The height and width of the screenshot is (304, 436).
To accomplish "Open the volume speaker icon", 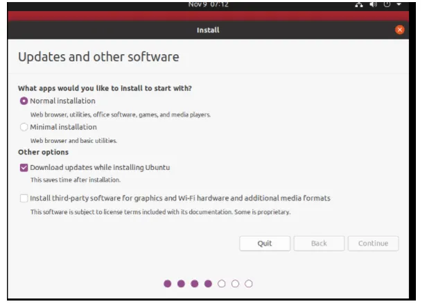I will click(x=373, y=4).
